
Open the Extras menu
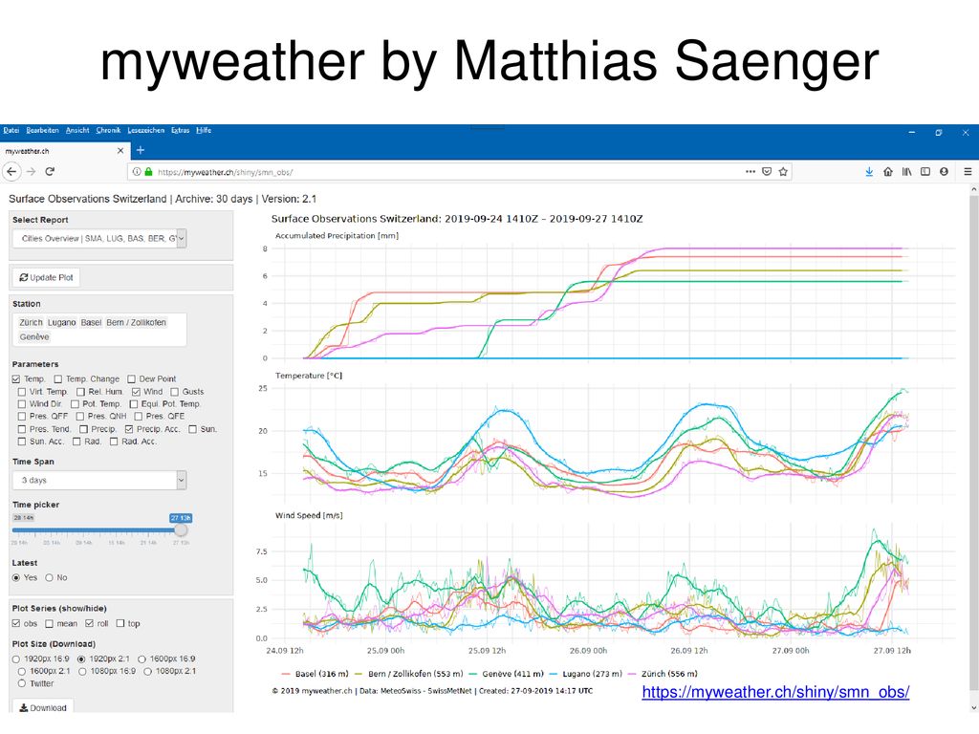click(x=181, y=130)
